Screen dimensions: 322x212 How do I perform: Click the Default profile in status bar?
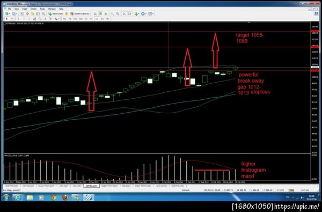click(186, 190)
